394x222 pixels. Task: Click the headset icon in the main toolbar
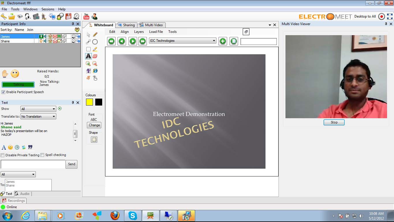point(28,16)
